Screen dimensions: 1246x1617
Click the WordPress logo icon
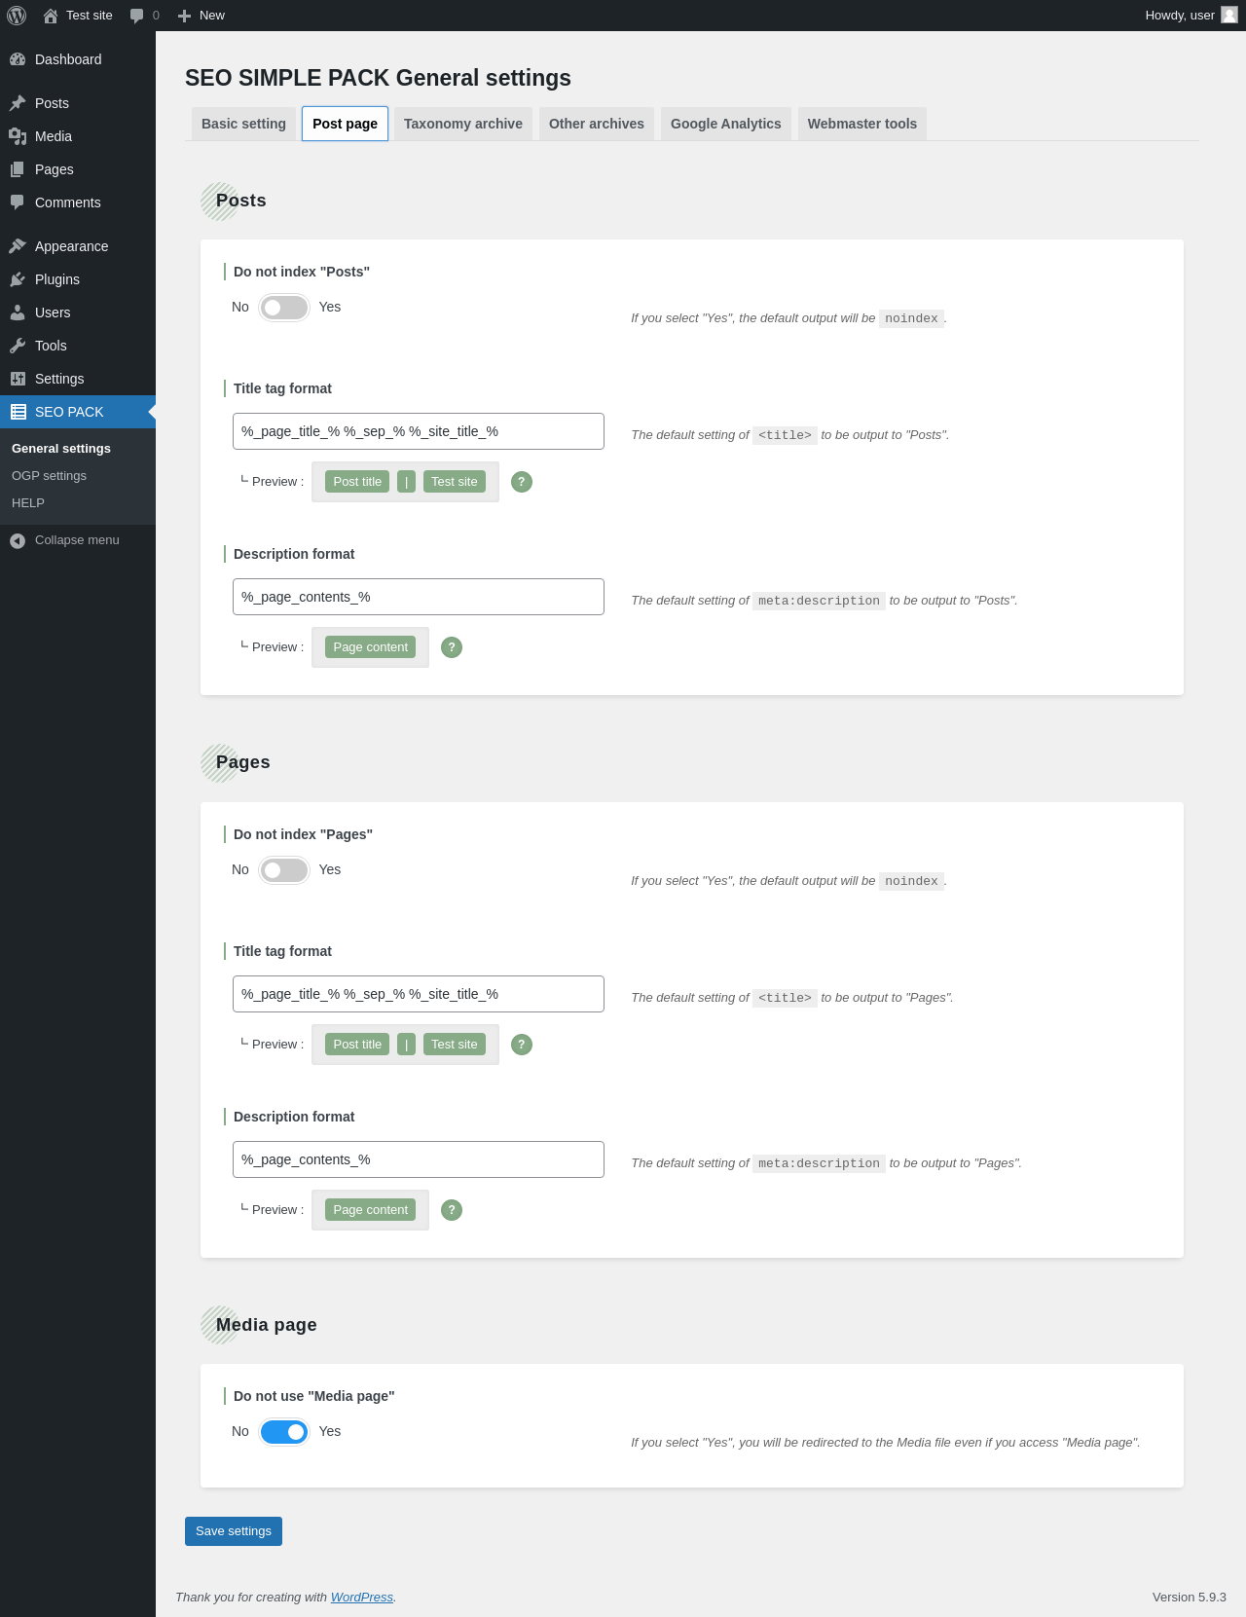[x=17, y=16]
